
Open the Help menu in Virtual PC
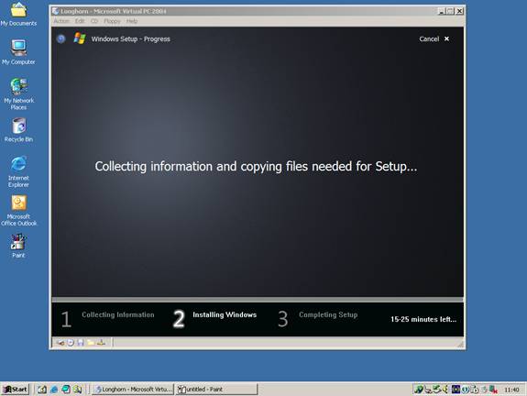tap(132, 21)
